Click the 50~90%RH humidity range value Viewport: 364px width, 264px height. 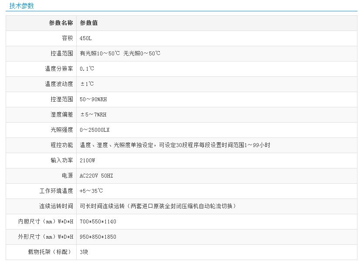[x=93, y=99]
